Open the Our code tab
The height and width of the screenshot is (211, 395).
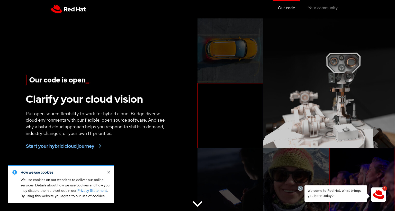[286, 8]
